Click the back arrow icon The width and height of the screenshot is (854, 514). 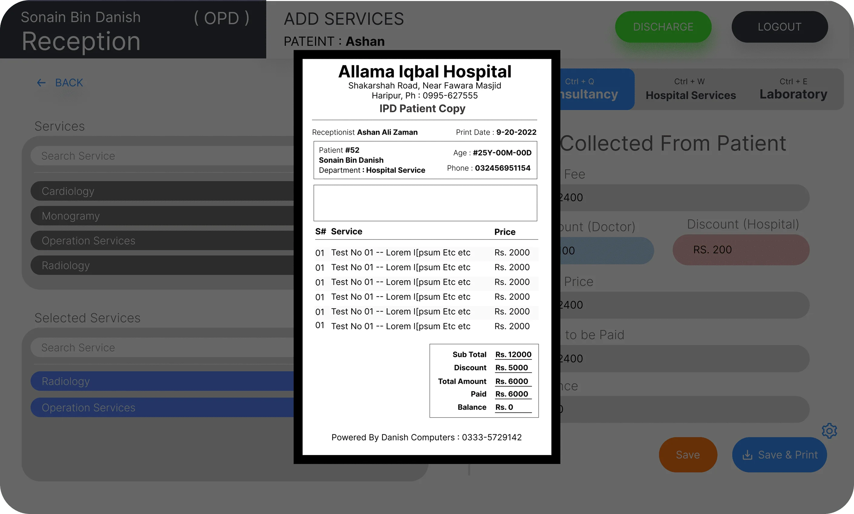pos(41,83)
